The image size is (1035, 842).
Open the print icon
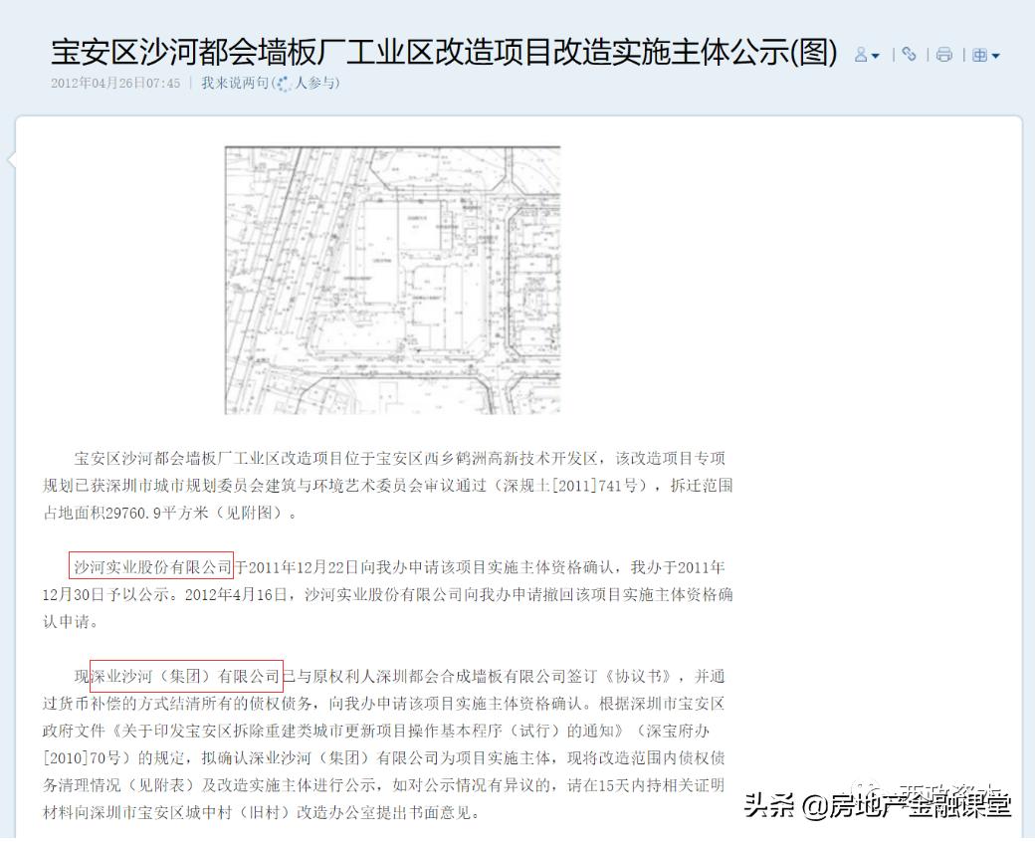[x=942, y=55]
